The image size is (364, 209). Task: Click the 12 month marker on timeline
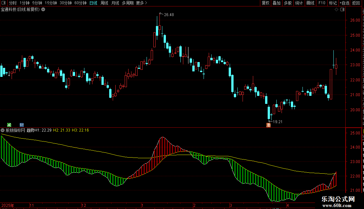[x=84, y=205]
